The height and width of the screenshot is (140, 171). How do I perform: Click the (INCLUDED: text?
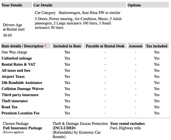(64, 128)
